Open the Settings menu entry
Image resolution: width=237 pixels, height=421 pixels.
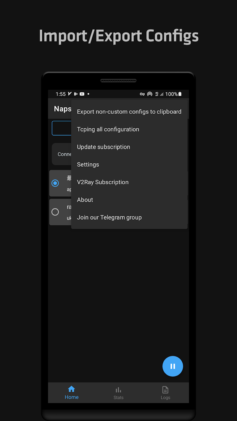pyautogui.click(x=88, y=164)
